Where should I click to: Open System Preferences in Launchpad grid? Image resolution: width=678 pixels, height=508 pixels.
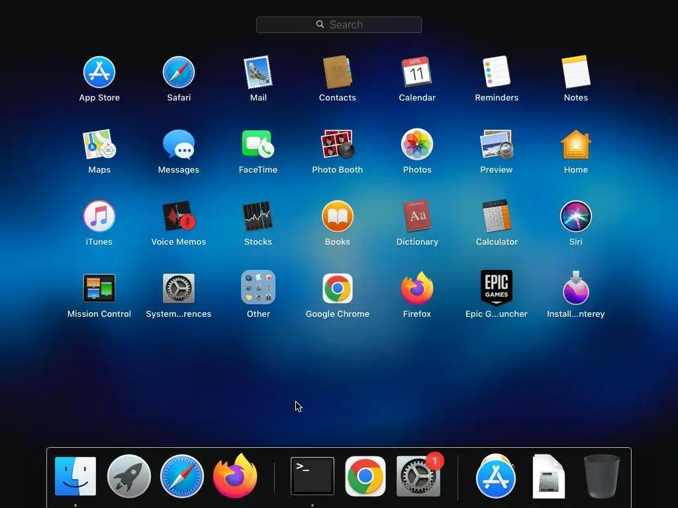pos(179,288)
